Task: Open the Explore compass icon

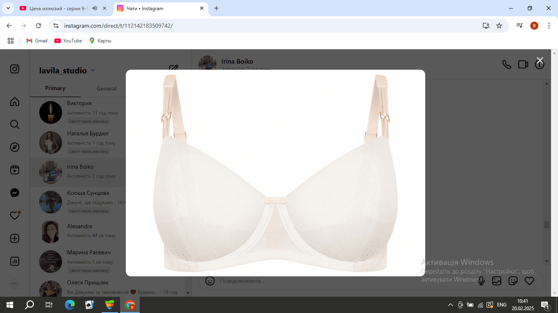Action: [15, 147]
